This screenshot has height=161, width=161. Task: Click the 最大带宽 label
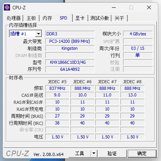point(32,42)
